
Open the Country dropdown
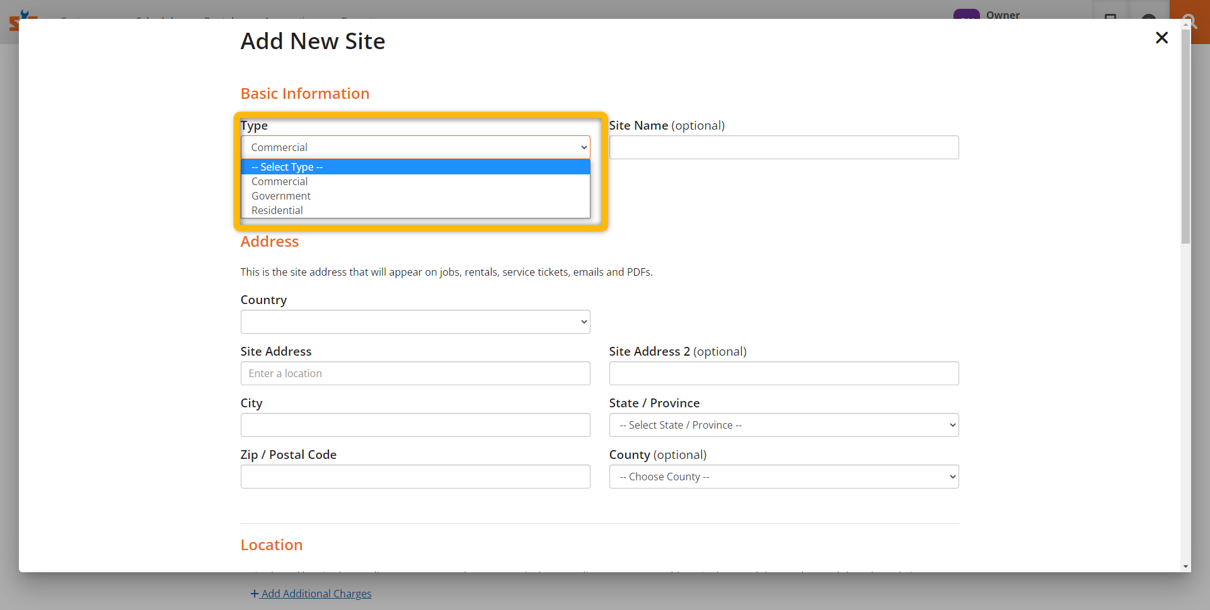click(415, 322)
